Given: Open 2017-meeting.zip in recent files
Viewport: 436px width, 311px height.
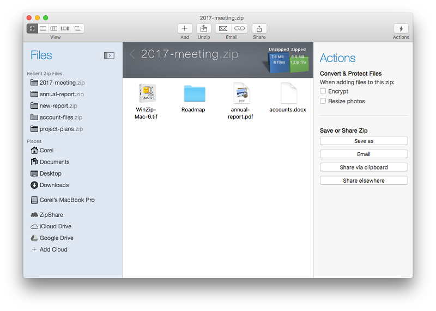Looking at the screenshot, I should pyautogui.click(x=58, y=83).
